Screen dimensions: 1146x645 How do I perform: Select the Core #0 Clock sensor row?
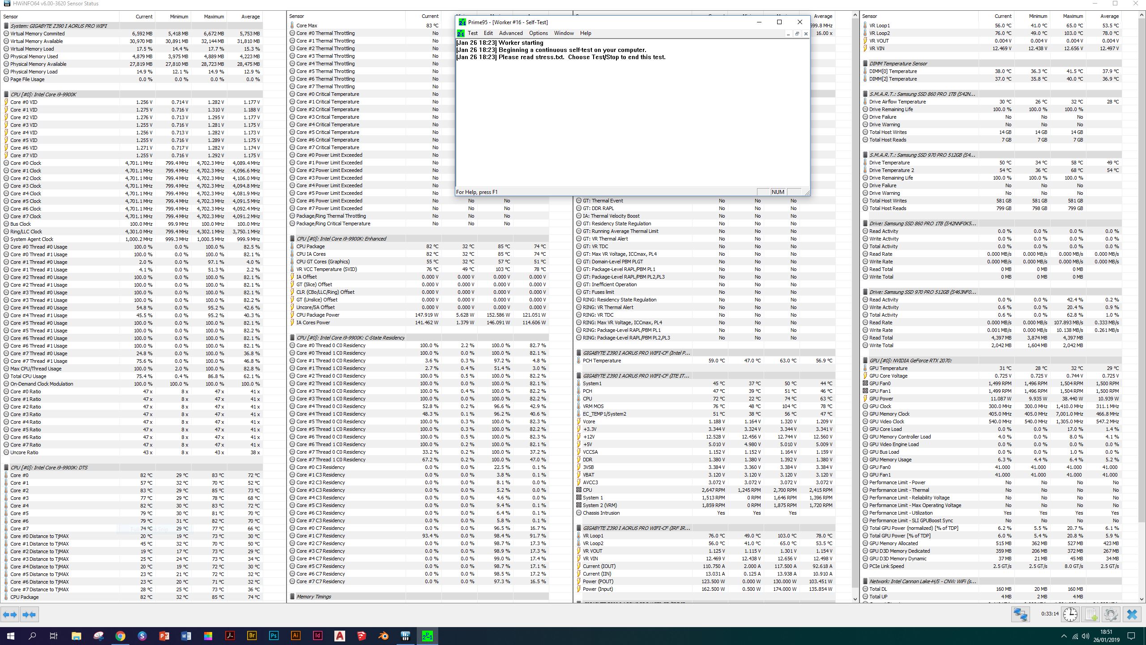point(26,163)
